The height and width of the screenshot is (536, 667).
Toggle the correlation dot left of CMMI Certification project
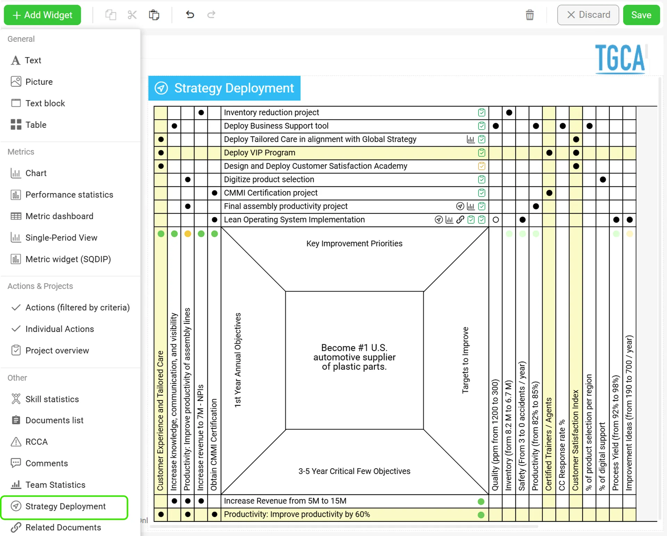(214, 193)
